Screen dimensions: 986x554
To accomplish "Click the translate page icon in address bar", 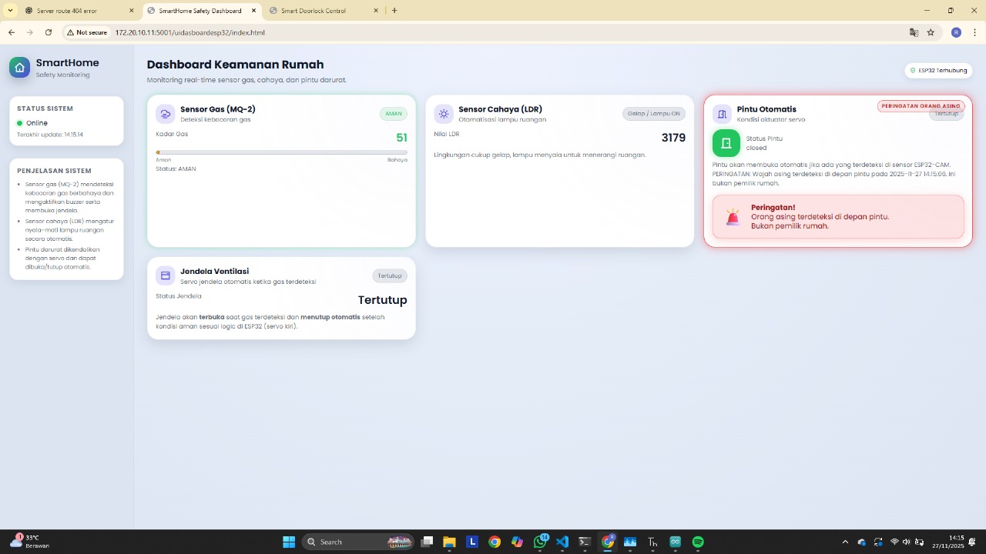I will (x=914, y=32).
